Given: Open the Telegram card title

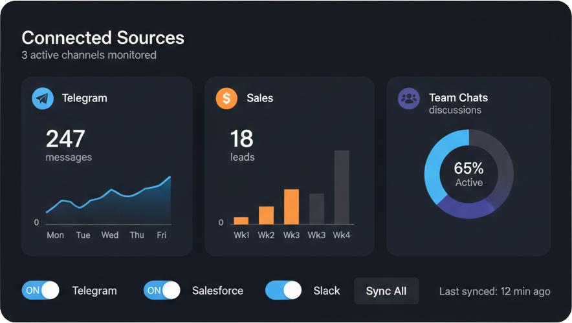Looking at the screenshot, I should (x=85, y=98).
